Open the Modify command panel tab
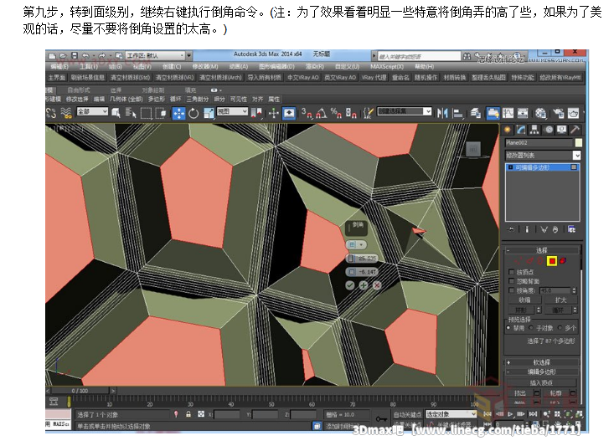 [521, 130]
